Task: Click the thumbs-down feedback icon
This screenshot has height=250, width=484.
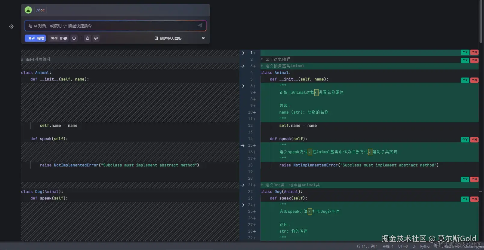Action: coord(96,38)
